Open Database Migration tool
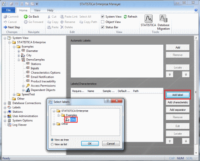Screen dimensions: 200x161 163,23
